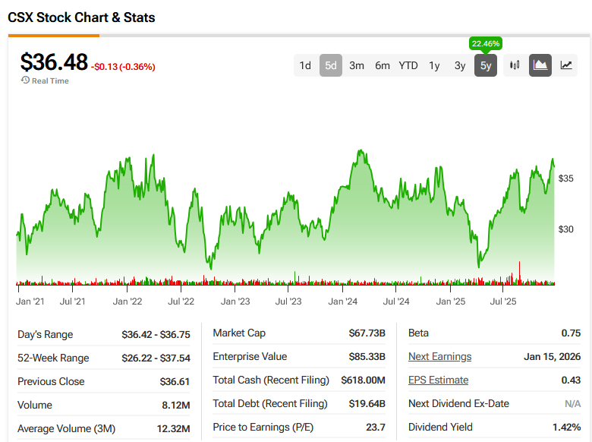Click the $35 price axis label
This screenshot has height=442, width=592.
[566, 178]
